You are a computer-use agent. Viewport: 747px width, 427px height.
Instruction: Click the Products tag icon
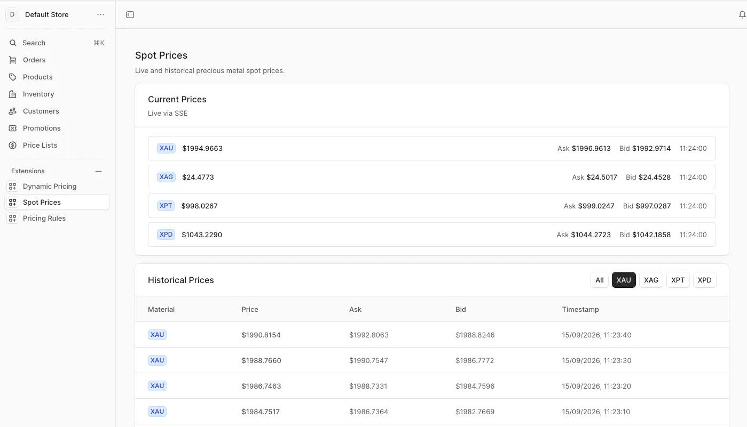click(x=13, y=77)
